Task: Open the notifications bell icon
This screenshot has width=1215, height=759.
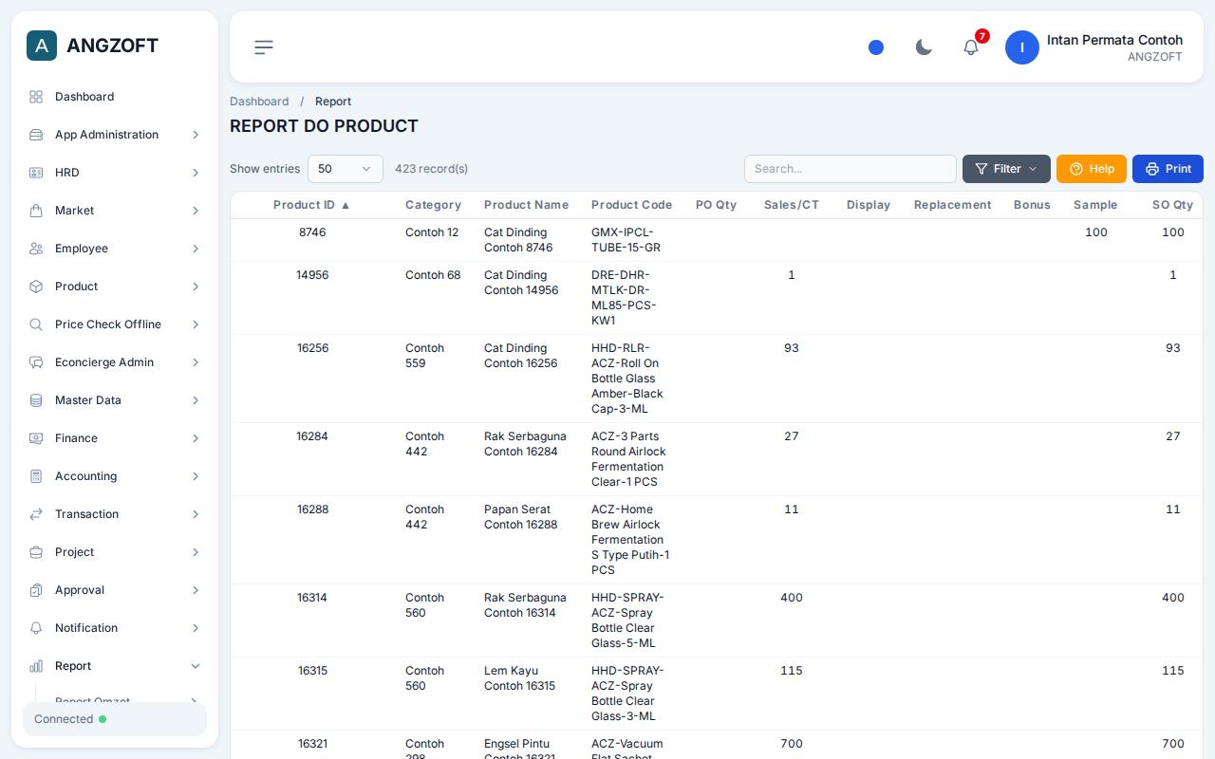Action: tap(971, 47)
